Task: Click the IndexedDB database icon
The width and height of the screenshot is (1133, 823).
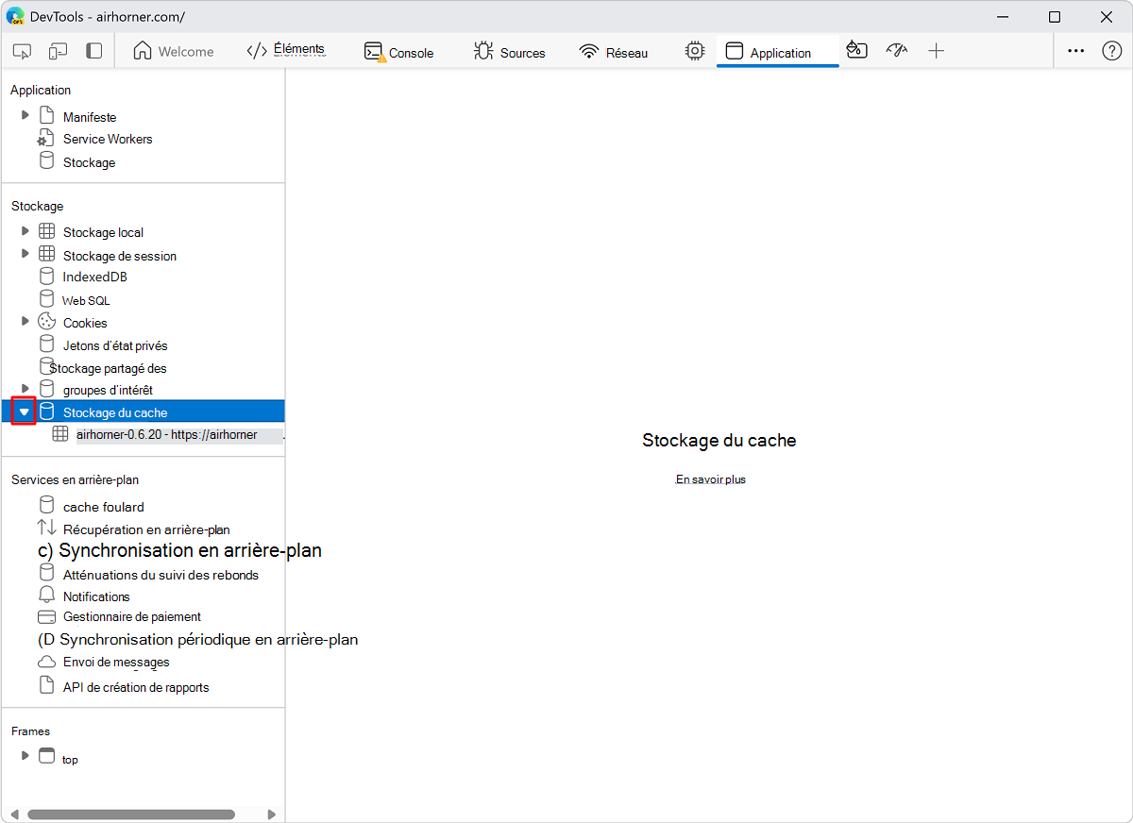Action: point(46,277)
